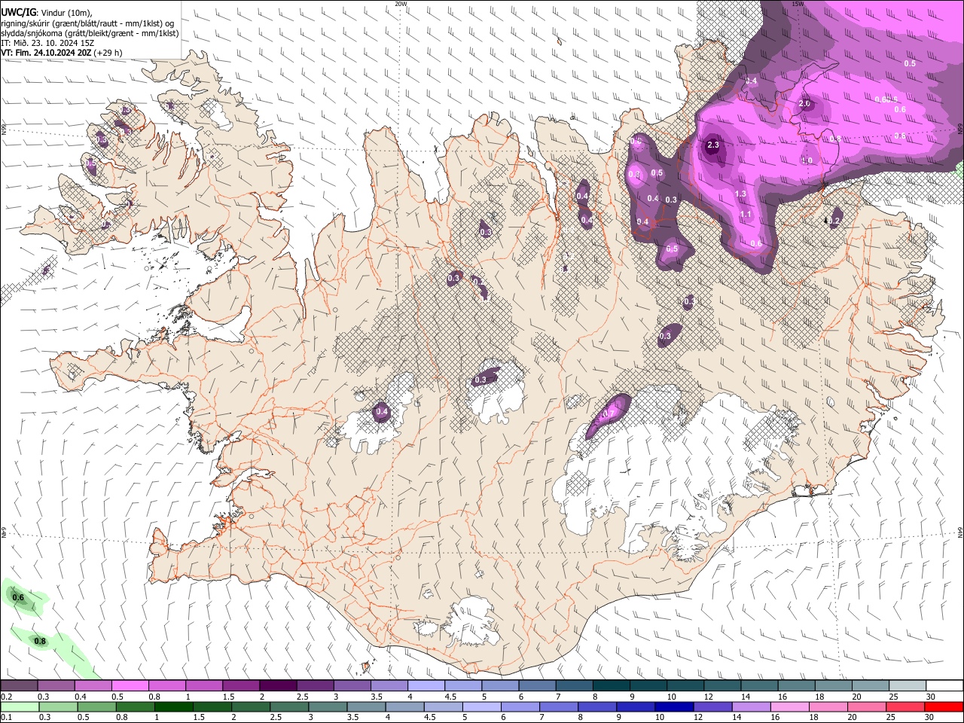Click the IT: Mið. 23. 10. 2024 15Z line
Viewport: 964px width, 723px height.
[x=47, y=43]
